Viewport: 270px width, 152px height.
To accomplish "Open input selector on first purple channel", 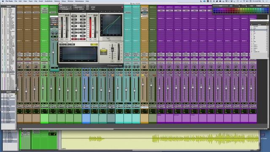I will pyautogui.click(x=161, y=54).
